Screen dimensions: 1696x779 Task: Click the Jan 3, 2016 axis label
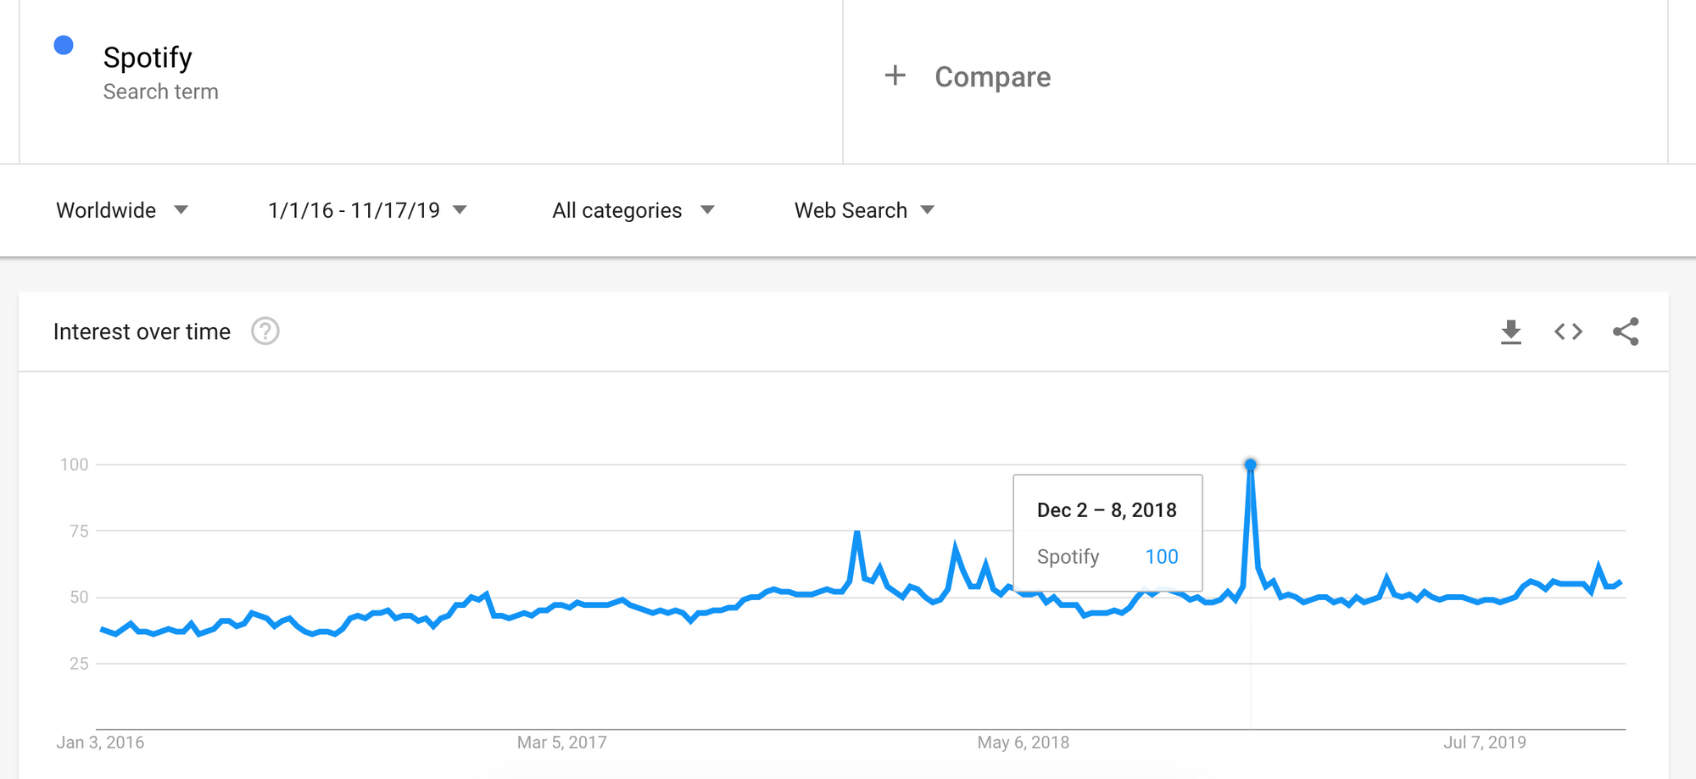[x=100, y=743]
